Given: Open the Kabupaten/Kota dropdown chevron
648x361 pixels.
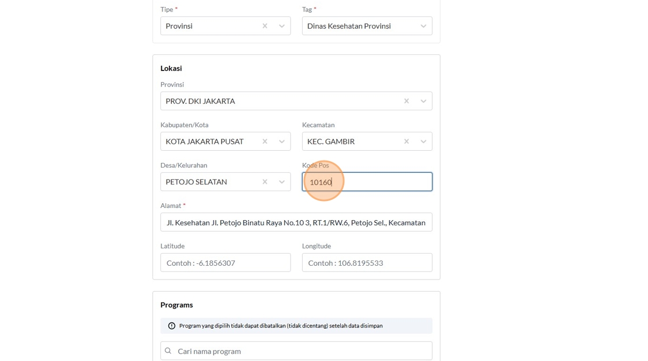Looking at the screenshot, I should [282, 142].
